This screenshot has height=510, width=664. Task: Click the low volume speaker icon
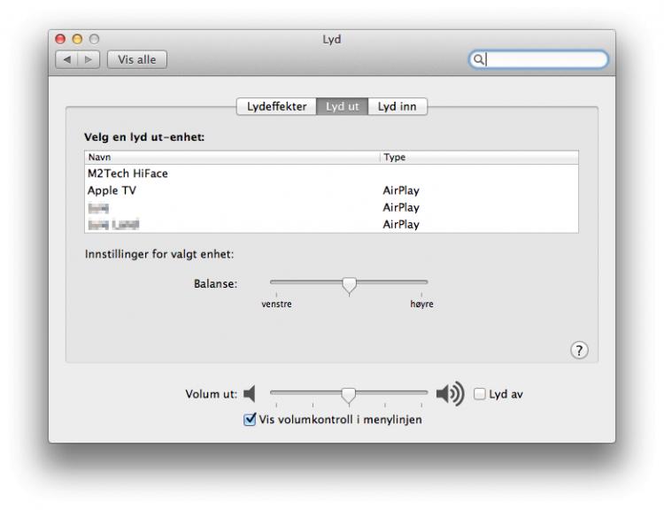click(x=250, y=394)
